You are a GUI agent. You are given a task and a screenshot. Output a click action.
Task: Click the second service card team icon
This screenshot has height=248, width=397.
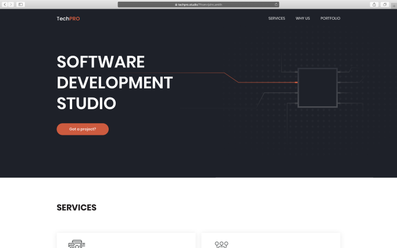[x=221, y=245]
